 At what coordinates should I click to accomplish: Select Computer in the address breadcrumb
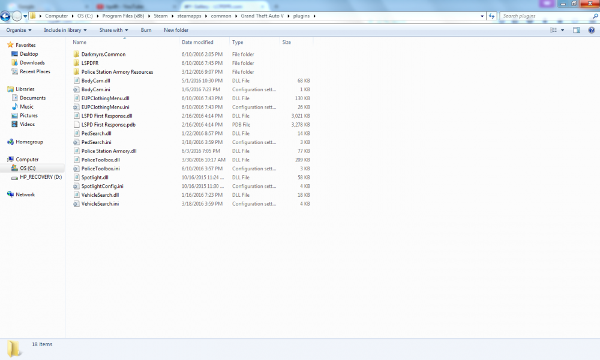pos(56,16)
